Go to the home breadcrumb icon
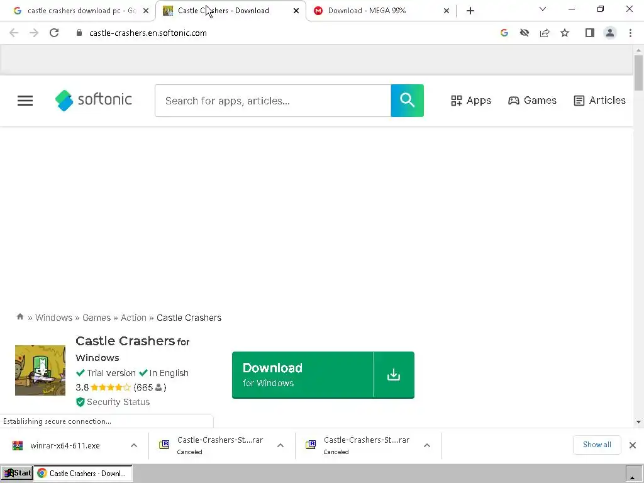Viewport: 644px width, 483px height. 19,317
